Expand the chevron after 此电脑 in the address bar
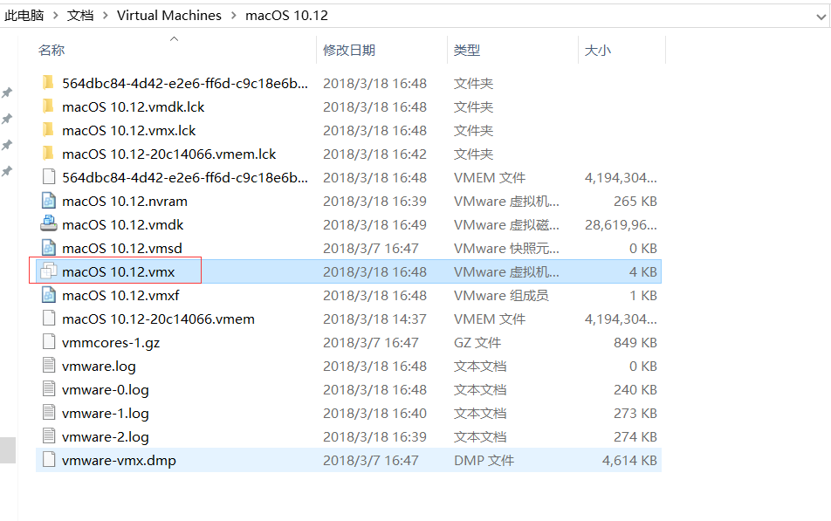The width and height of the screenshot is (831, 521). pos(55,16)
